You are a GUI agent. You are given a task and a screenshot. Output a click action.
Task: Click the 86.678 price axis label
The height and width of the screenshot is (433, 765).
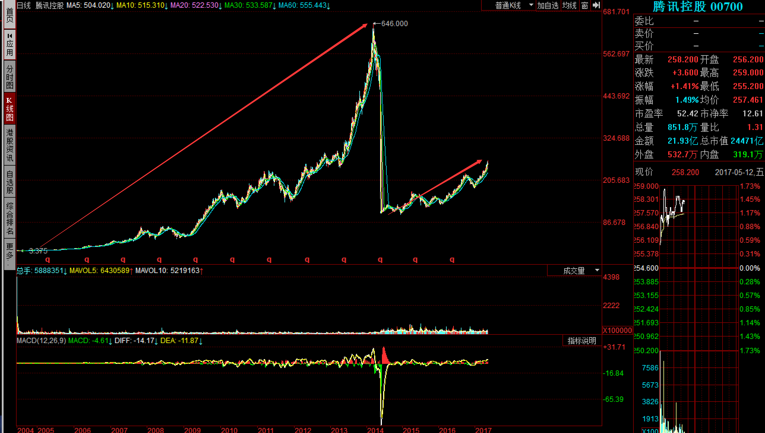tap(614, 223)
